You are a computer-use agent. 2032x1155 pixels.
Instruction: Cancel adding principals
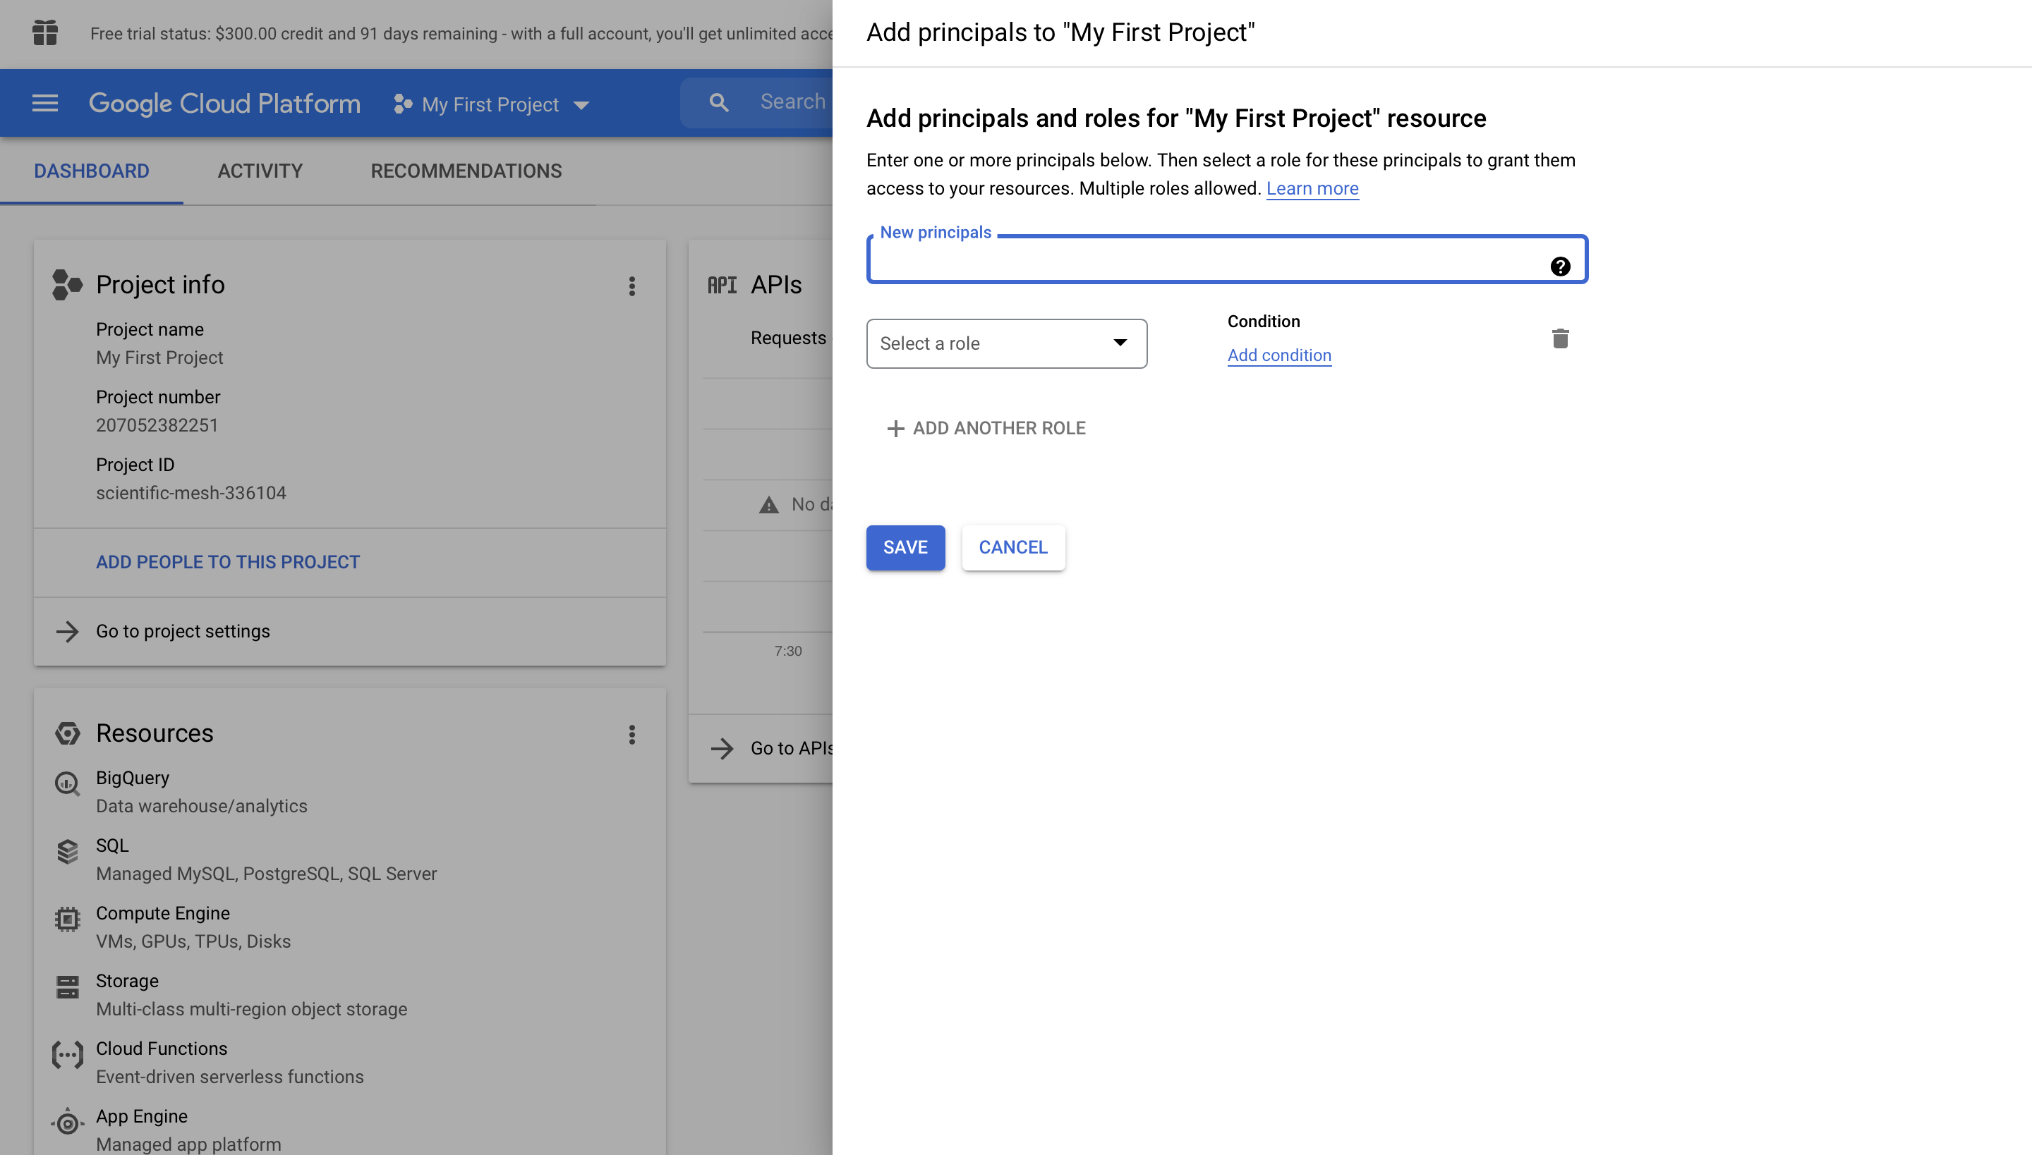[x=1013, y=547]
